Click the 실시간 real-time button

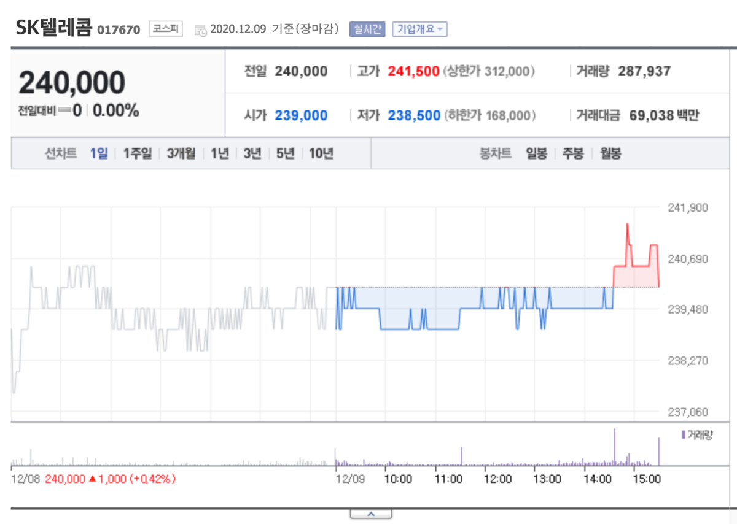pyautogui.click(x=367, y=29)
